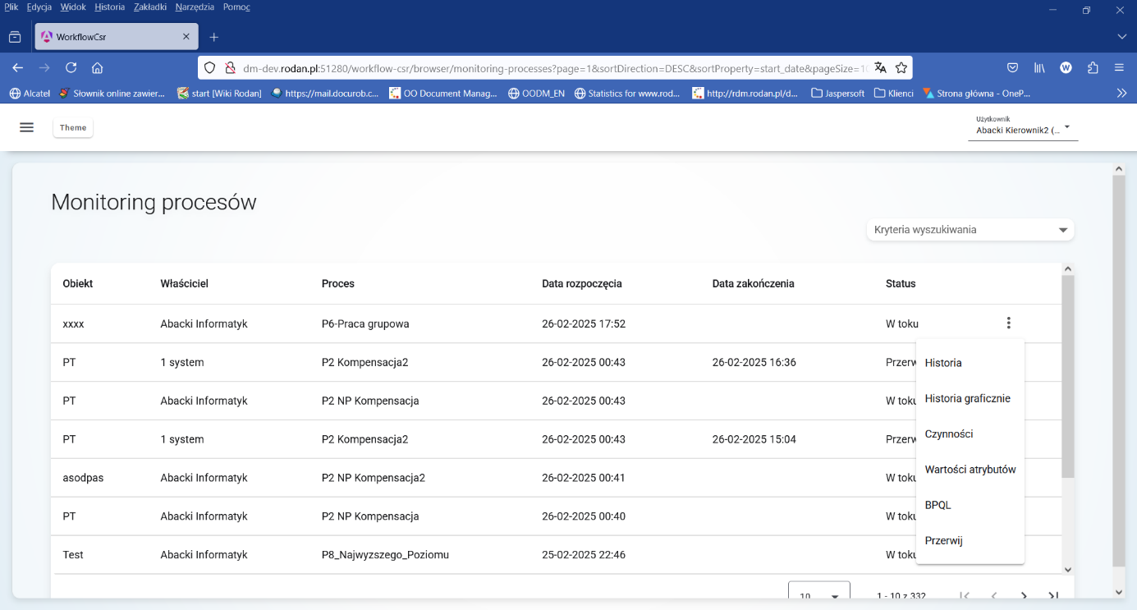The width and height of the screenshot is (1137, 610).
Task: Open next results page in pagination
Action: pos(1024,594)
